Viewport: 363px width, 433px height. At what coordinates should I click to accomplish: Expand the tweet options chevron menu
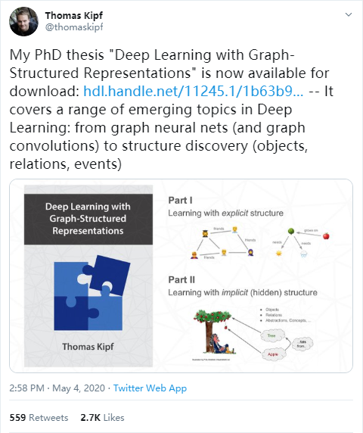pos(349,14)
